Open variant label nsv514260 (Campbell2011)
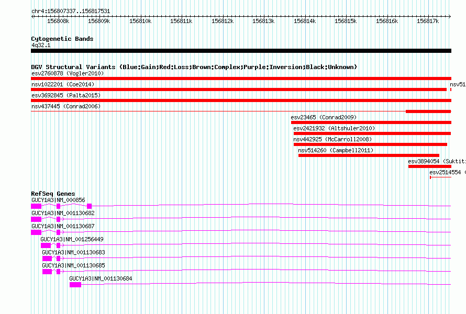This screenshot has height=314, width=466. [336, 150]
